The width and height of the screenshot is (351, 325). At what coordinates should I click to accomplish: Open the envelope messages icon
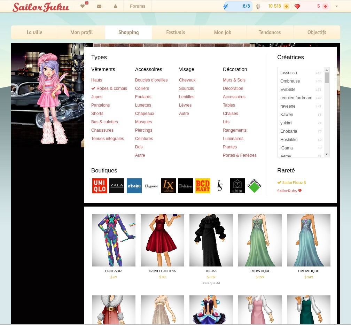point(99,6)
